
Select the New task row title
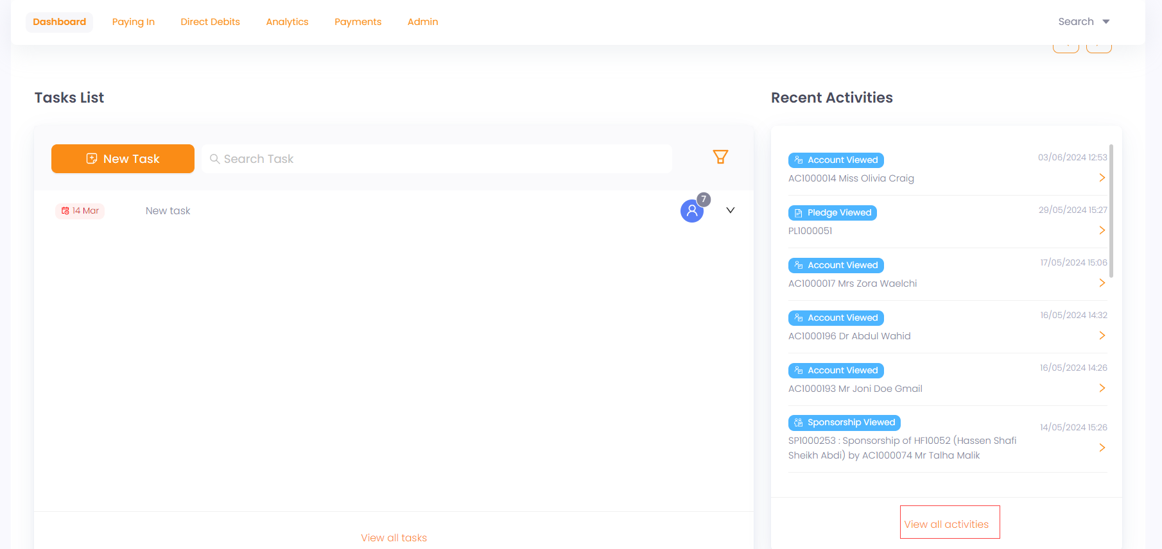(168, 211)
